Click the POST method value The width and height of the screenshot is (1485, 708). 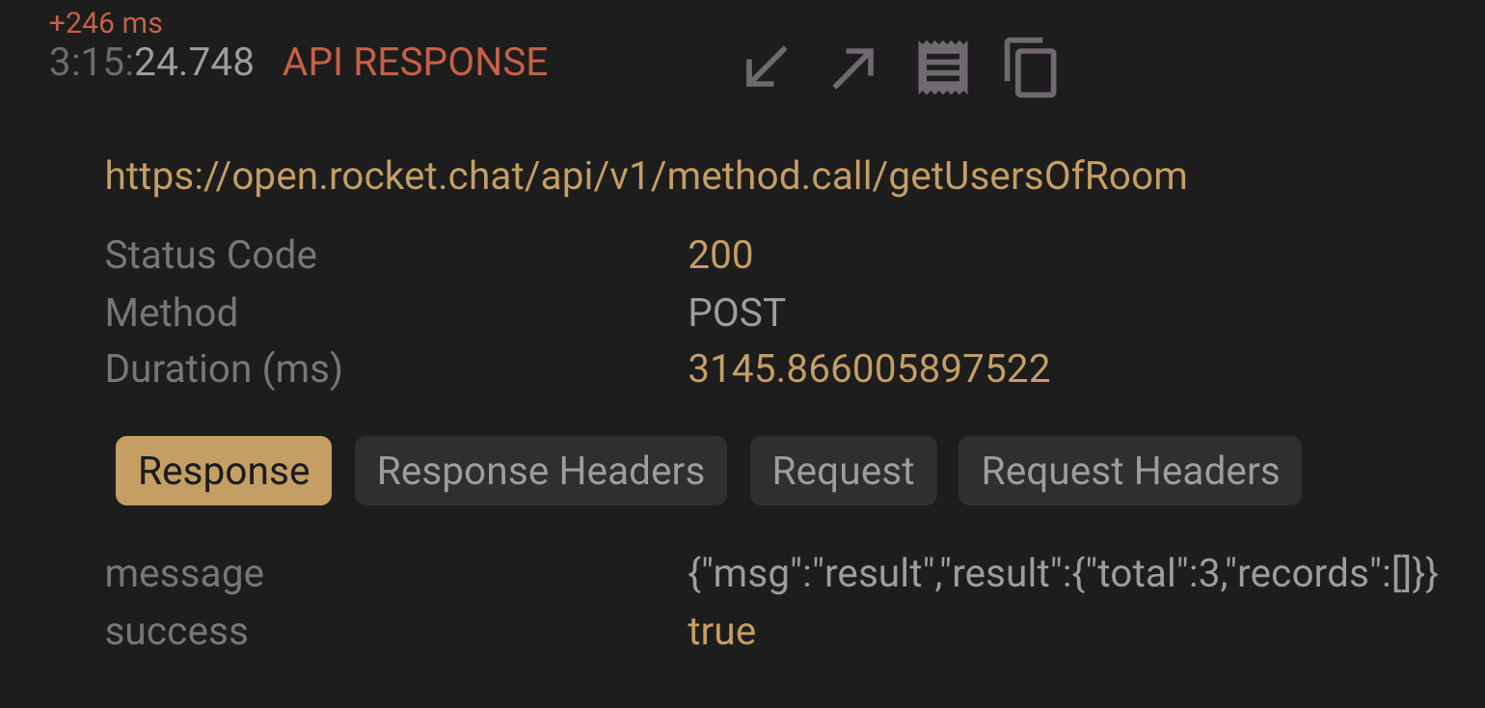click(x=737, y=312)
